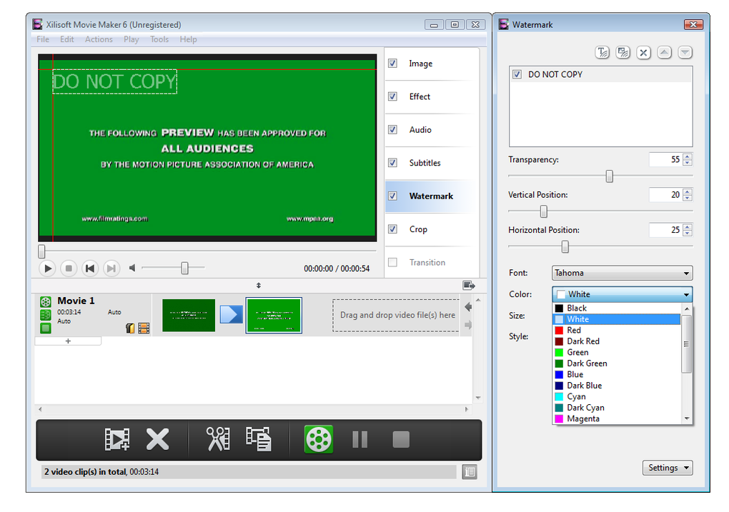Open the Settings dropdown

point(667,468)
